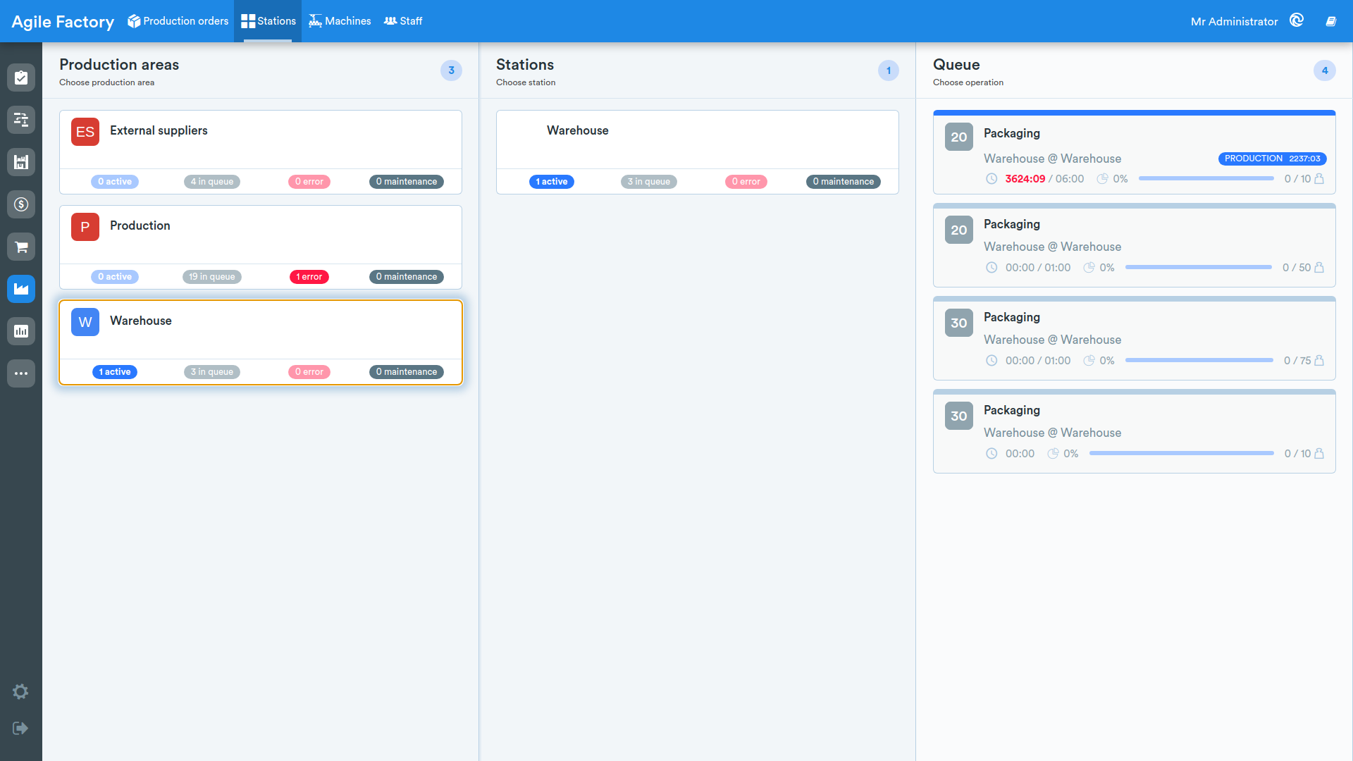This screenshot has height=761, width=1353.
Task: Open the Production orders tab
Action: [178, 21]
